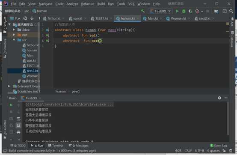
Task: Open the Test2Kt run configuration dropdown
Action: click(160, 11)
